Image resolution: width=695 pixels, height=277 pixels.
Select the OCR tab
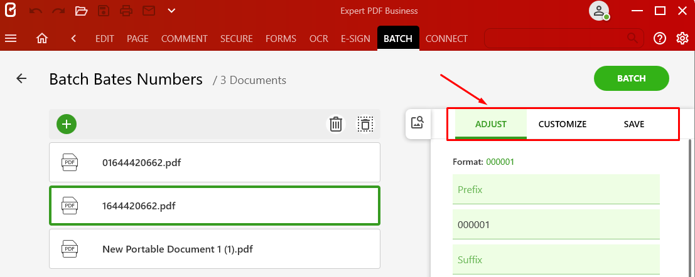pos(319,39)
